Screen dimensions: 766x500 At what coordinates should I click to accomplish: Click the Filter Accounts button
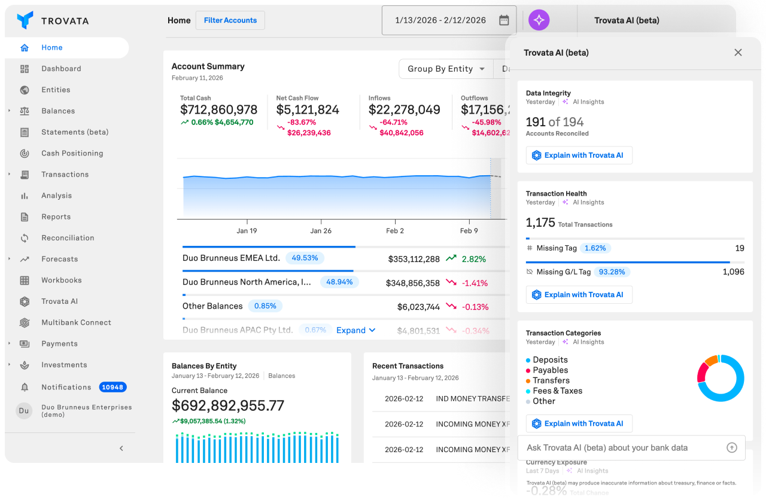pos(230,20)
